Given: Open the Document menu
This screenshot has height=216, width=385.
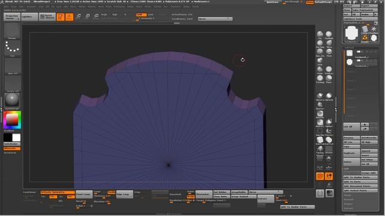Looking at the screenshot, I should click(31, 7).
